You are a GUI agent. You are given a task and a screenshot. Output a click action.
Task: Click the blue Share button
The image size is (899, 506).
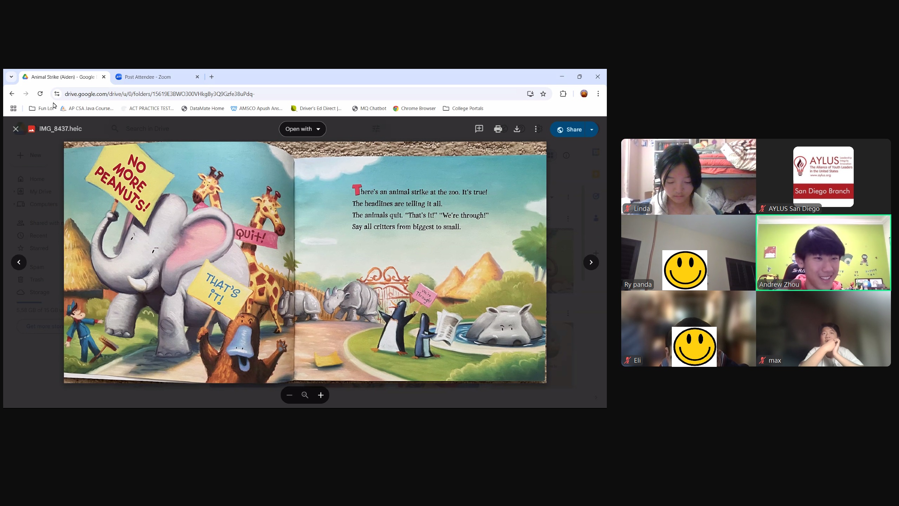pyautogui.click(x=569, y=129)
